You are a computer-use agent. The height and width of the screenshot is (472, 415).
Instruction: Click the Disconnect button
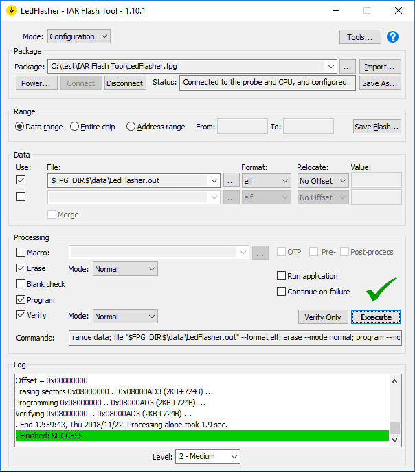point(125,83)
